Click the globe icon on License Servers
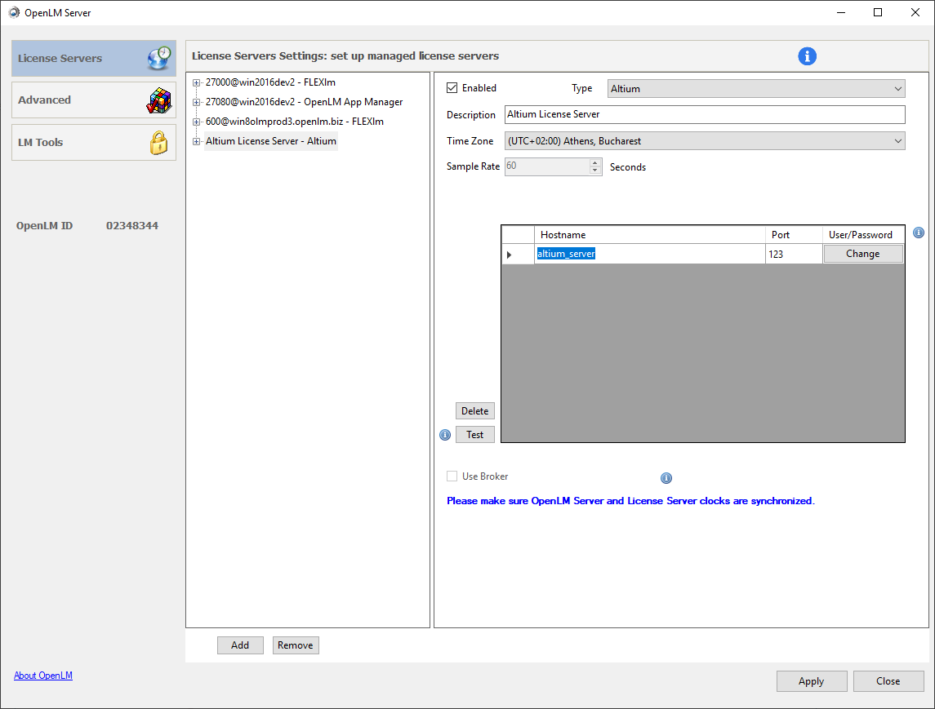 click(158, 58)
